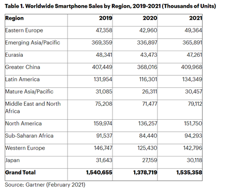
Task: Click Greater China 2021 value 409,968
Action: [191, 67]
